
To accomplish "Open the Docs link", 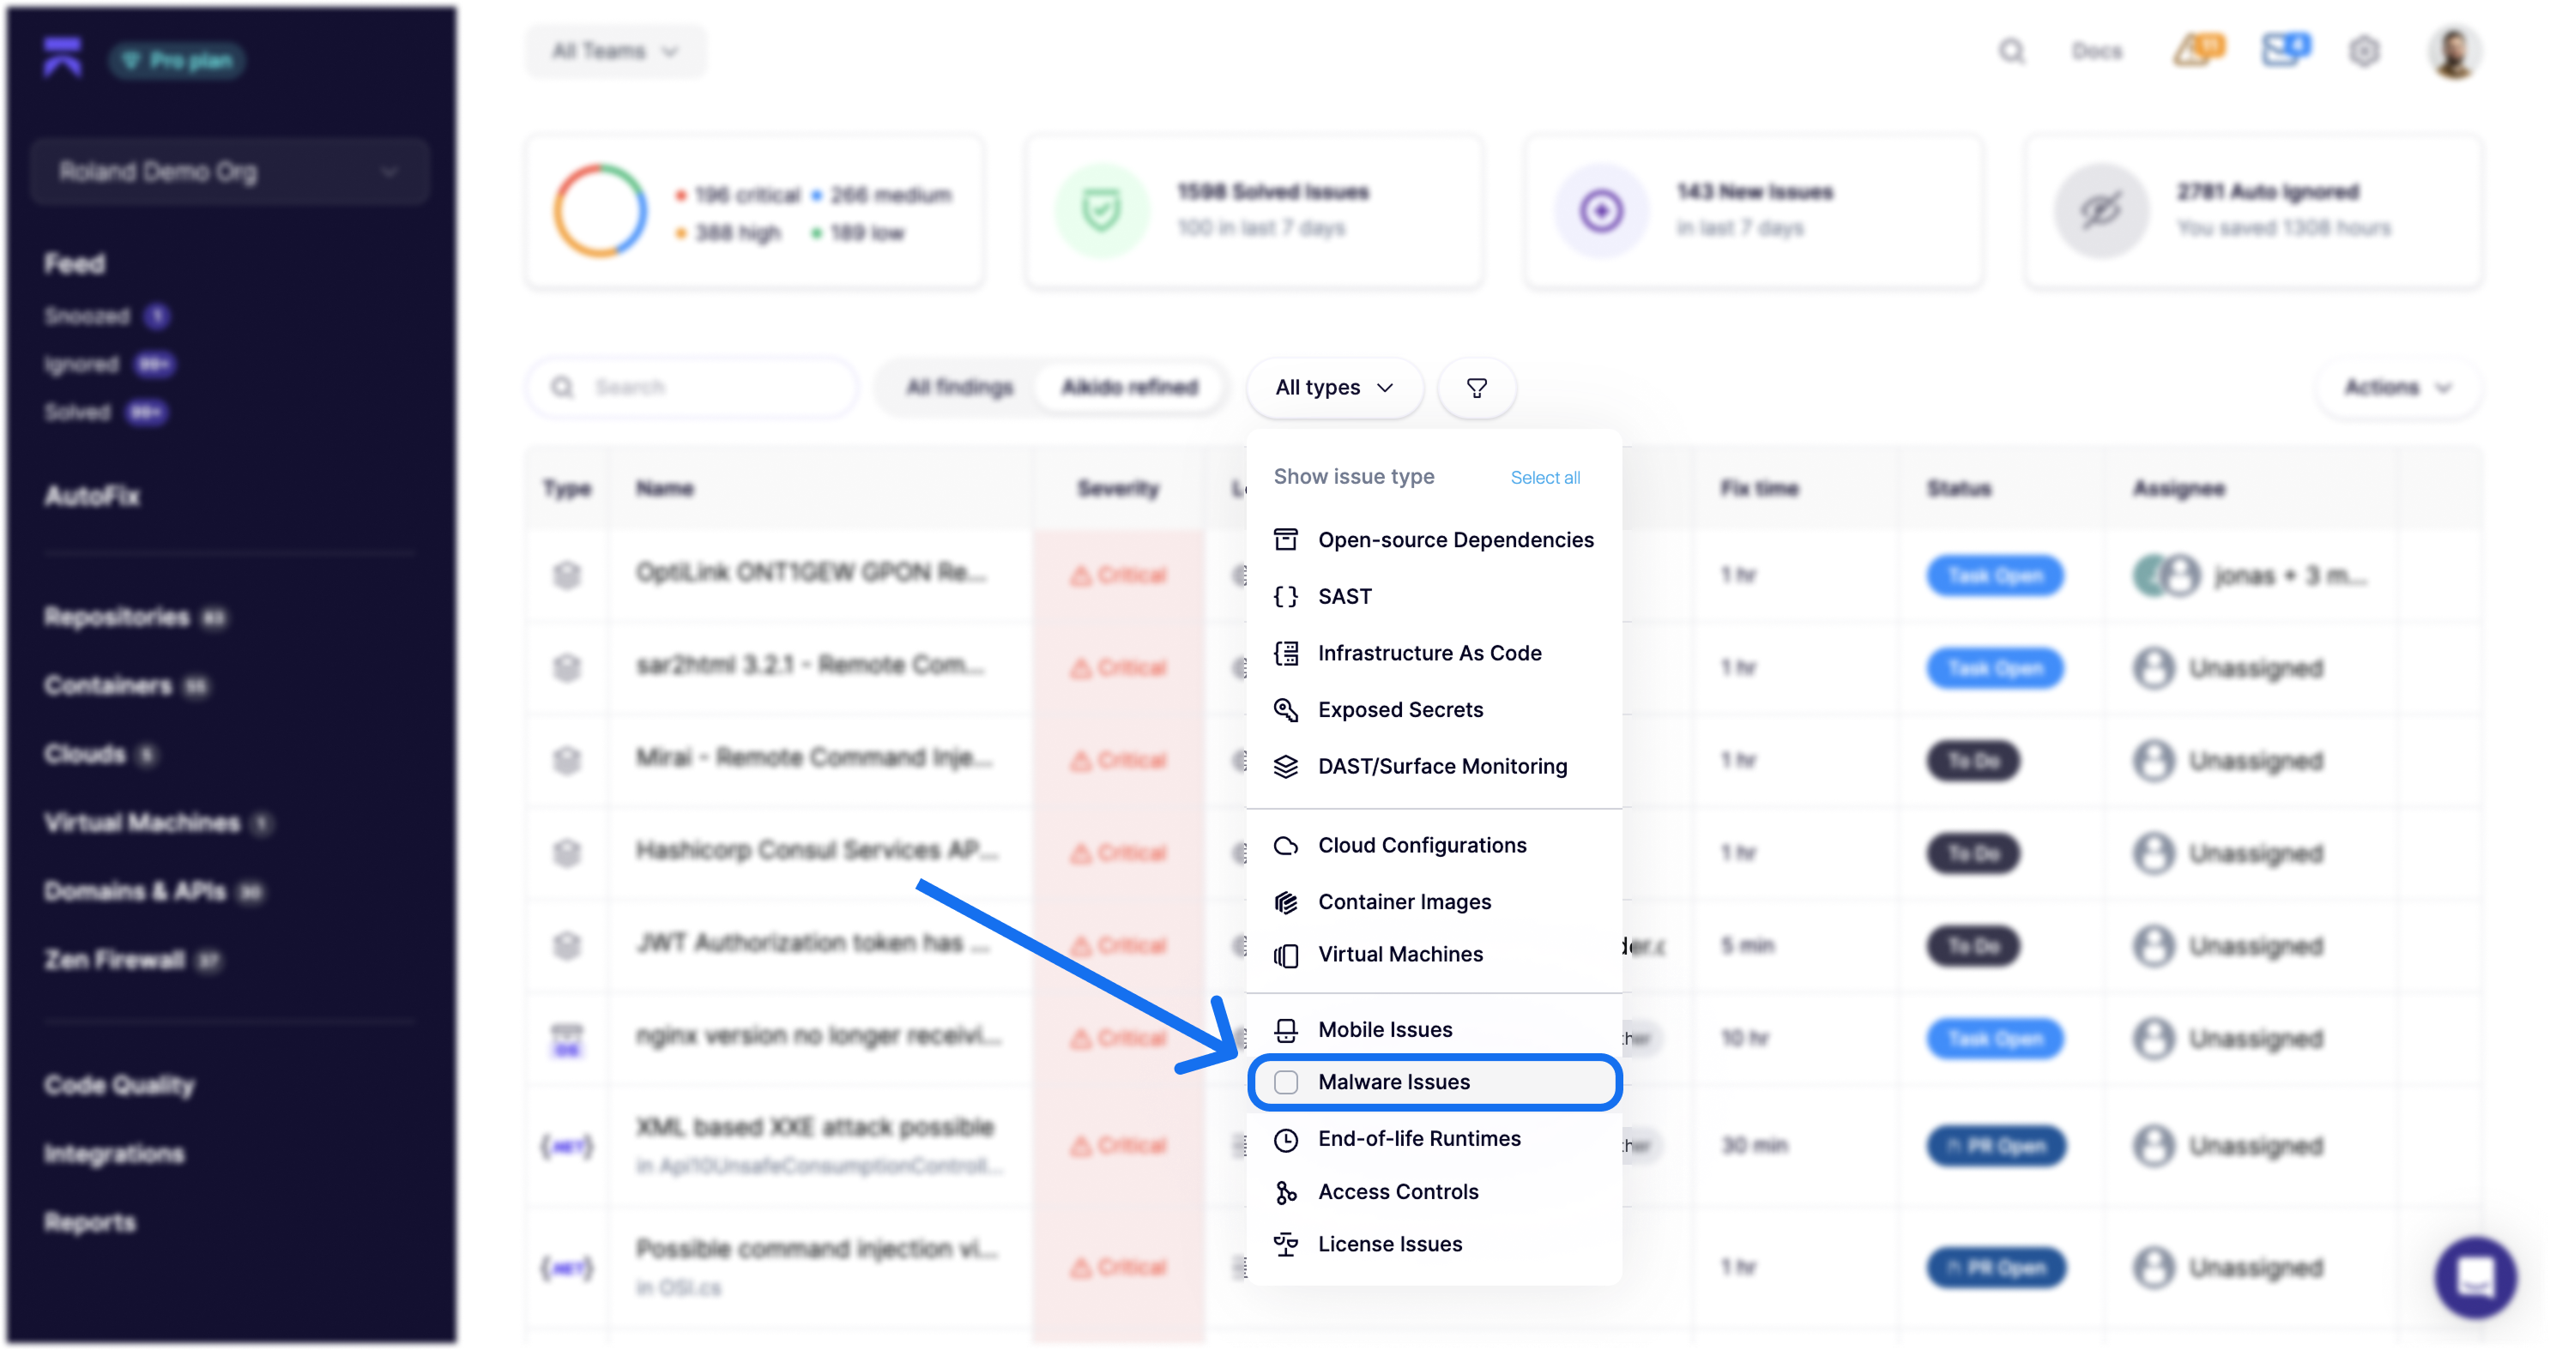I will pyautogui.click(x=2097, y=51).
